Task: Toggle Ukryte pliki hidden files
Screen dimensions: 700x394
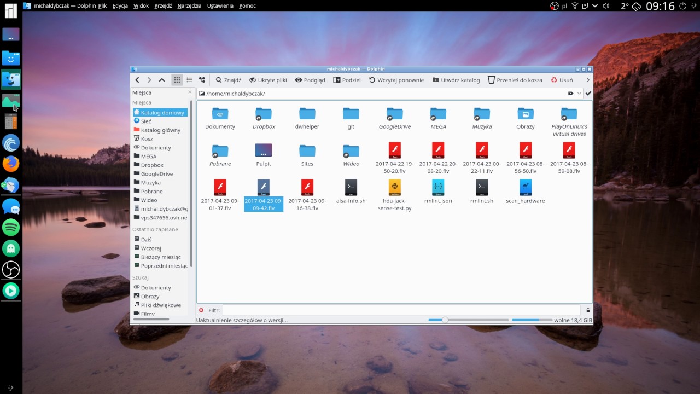Action: (268, 80)
